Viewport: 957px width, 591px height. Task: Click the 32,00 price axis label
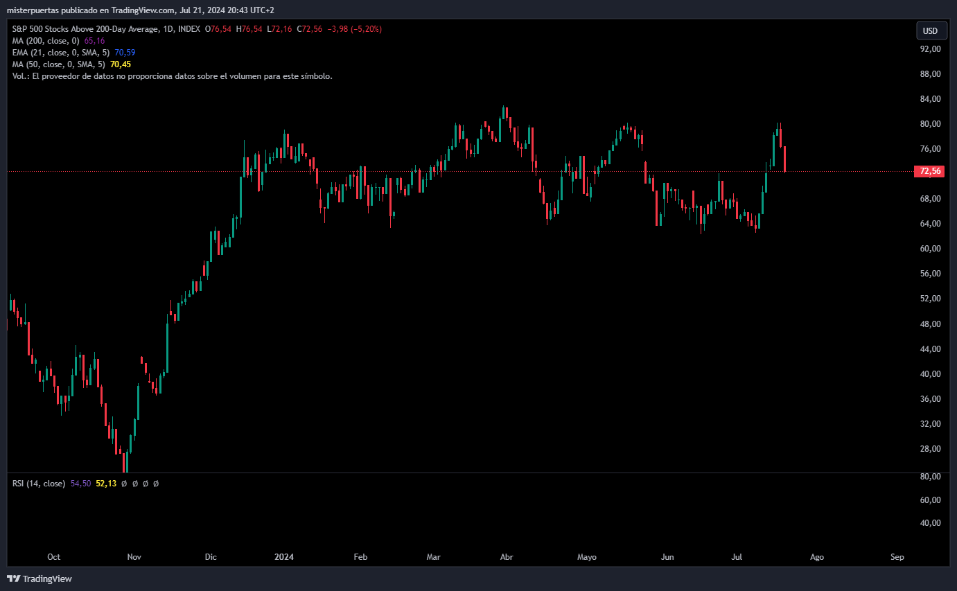pos(930,424)
